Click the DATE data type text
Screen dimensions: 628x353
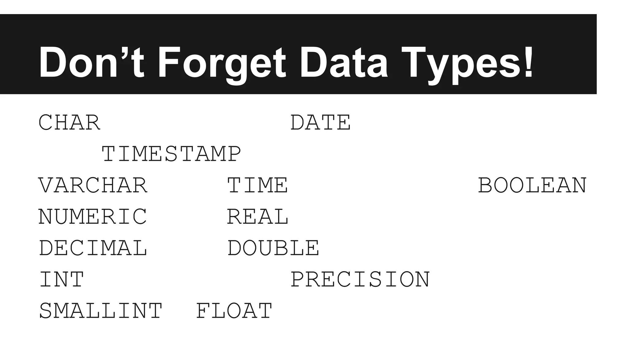tap(320, 123)
